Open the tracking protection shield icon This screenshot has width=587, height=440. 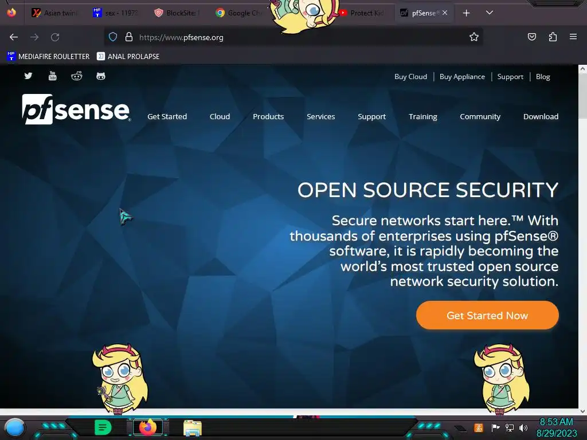113,37
